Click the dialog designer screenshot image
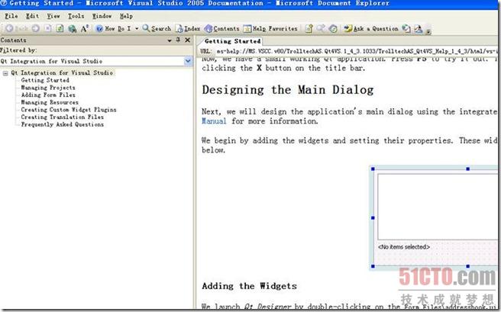501x312 pixels. (x=434, y=217)
